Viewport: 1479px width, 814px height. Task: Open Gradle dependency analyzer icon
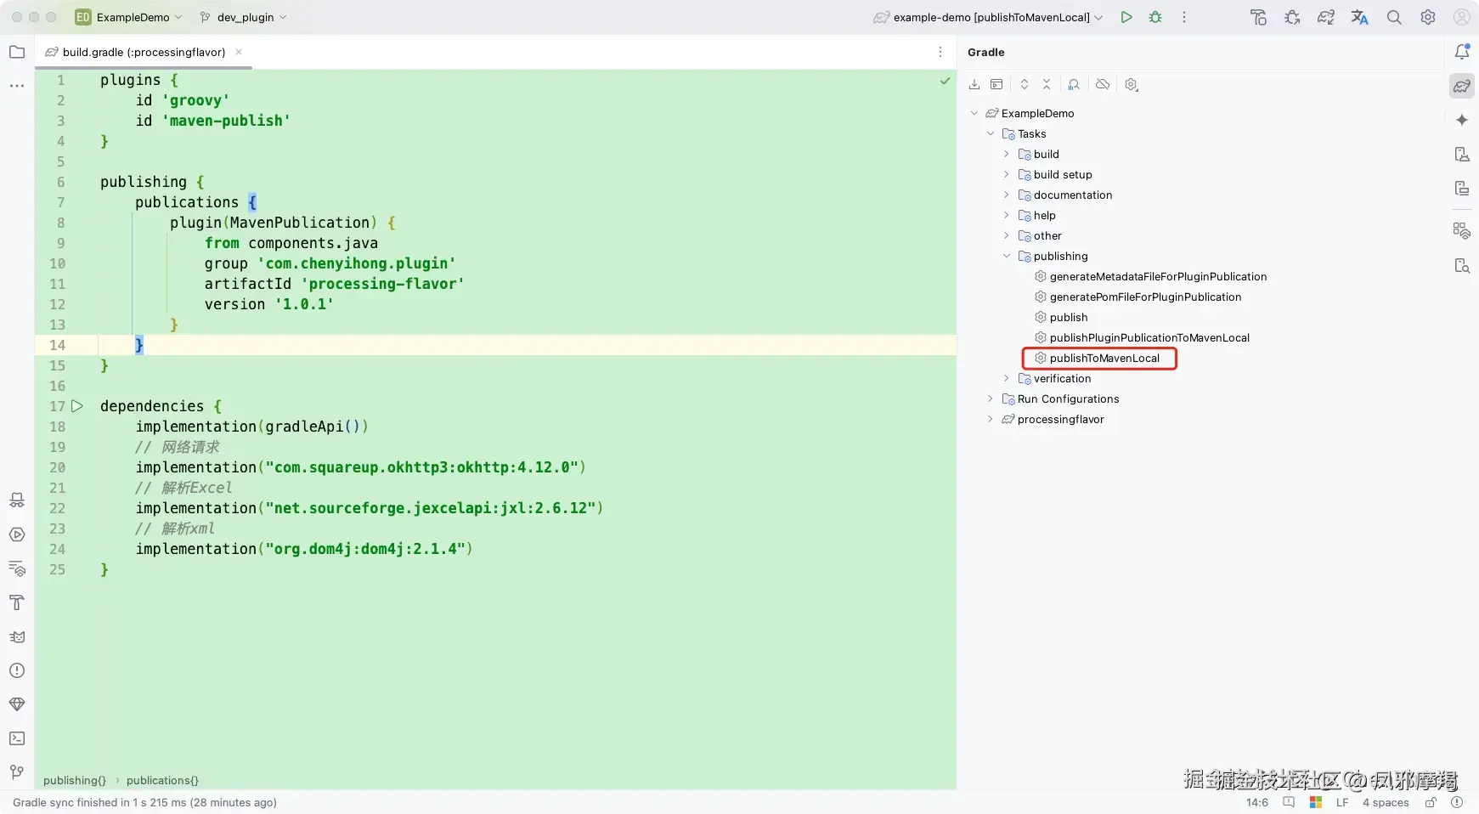[x=1074, y=84]
